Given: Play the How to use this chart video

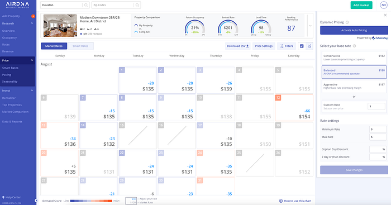Looking at the screenshot, I should pos(281,201).
